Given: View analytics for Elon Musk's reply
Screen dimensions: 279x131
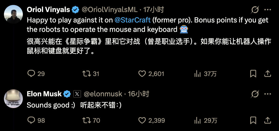Looking at the screenshot, I should coord(197,120).
